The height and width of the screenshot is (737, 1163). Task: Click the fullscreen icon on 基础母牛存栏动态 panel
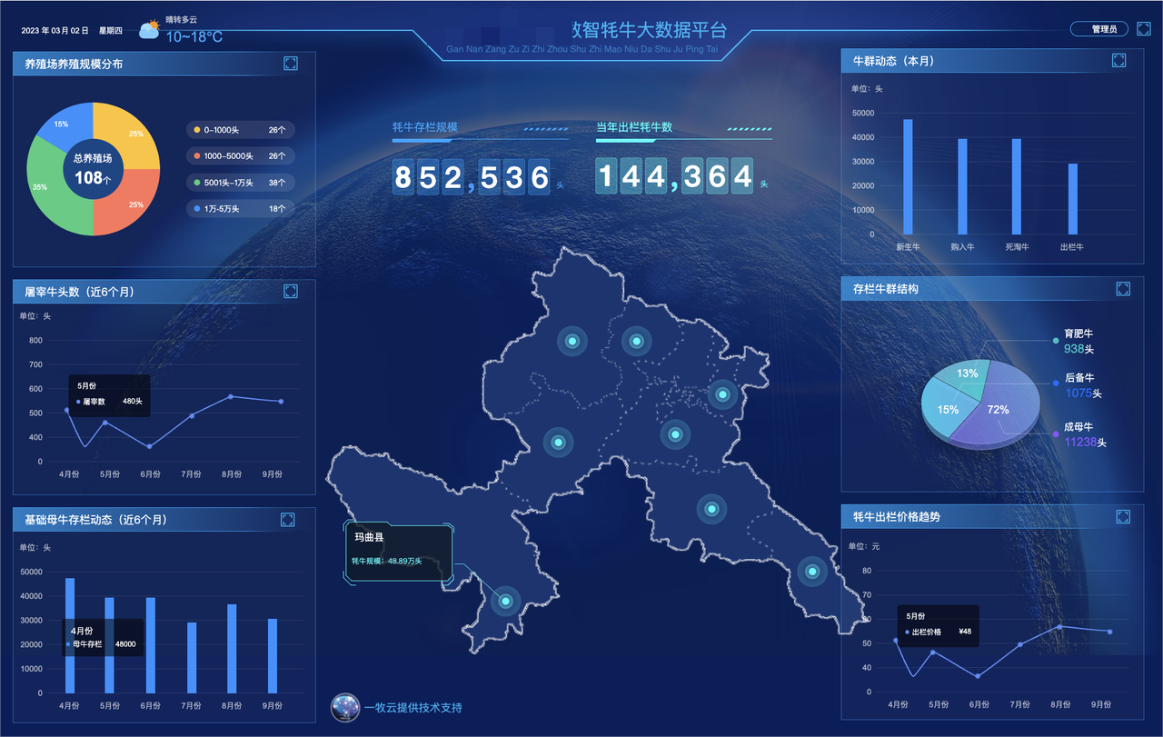pyautogui.click(x=287, y=519)
